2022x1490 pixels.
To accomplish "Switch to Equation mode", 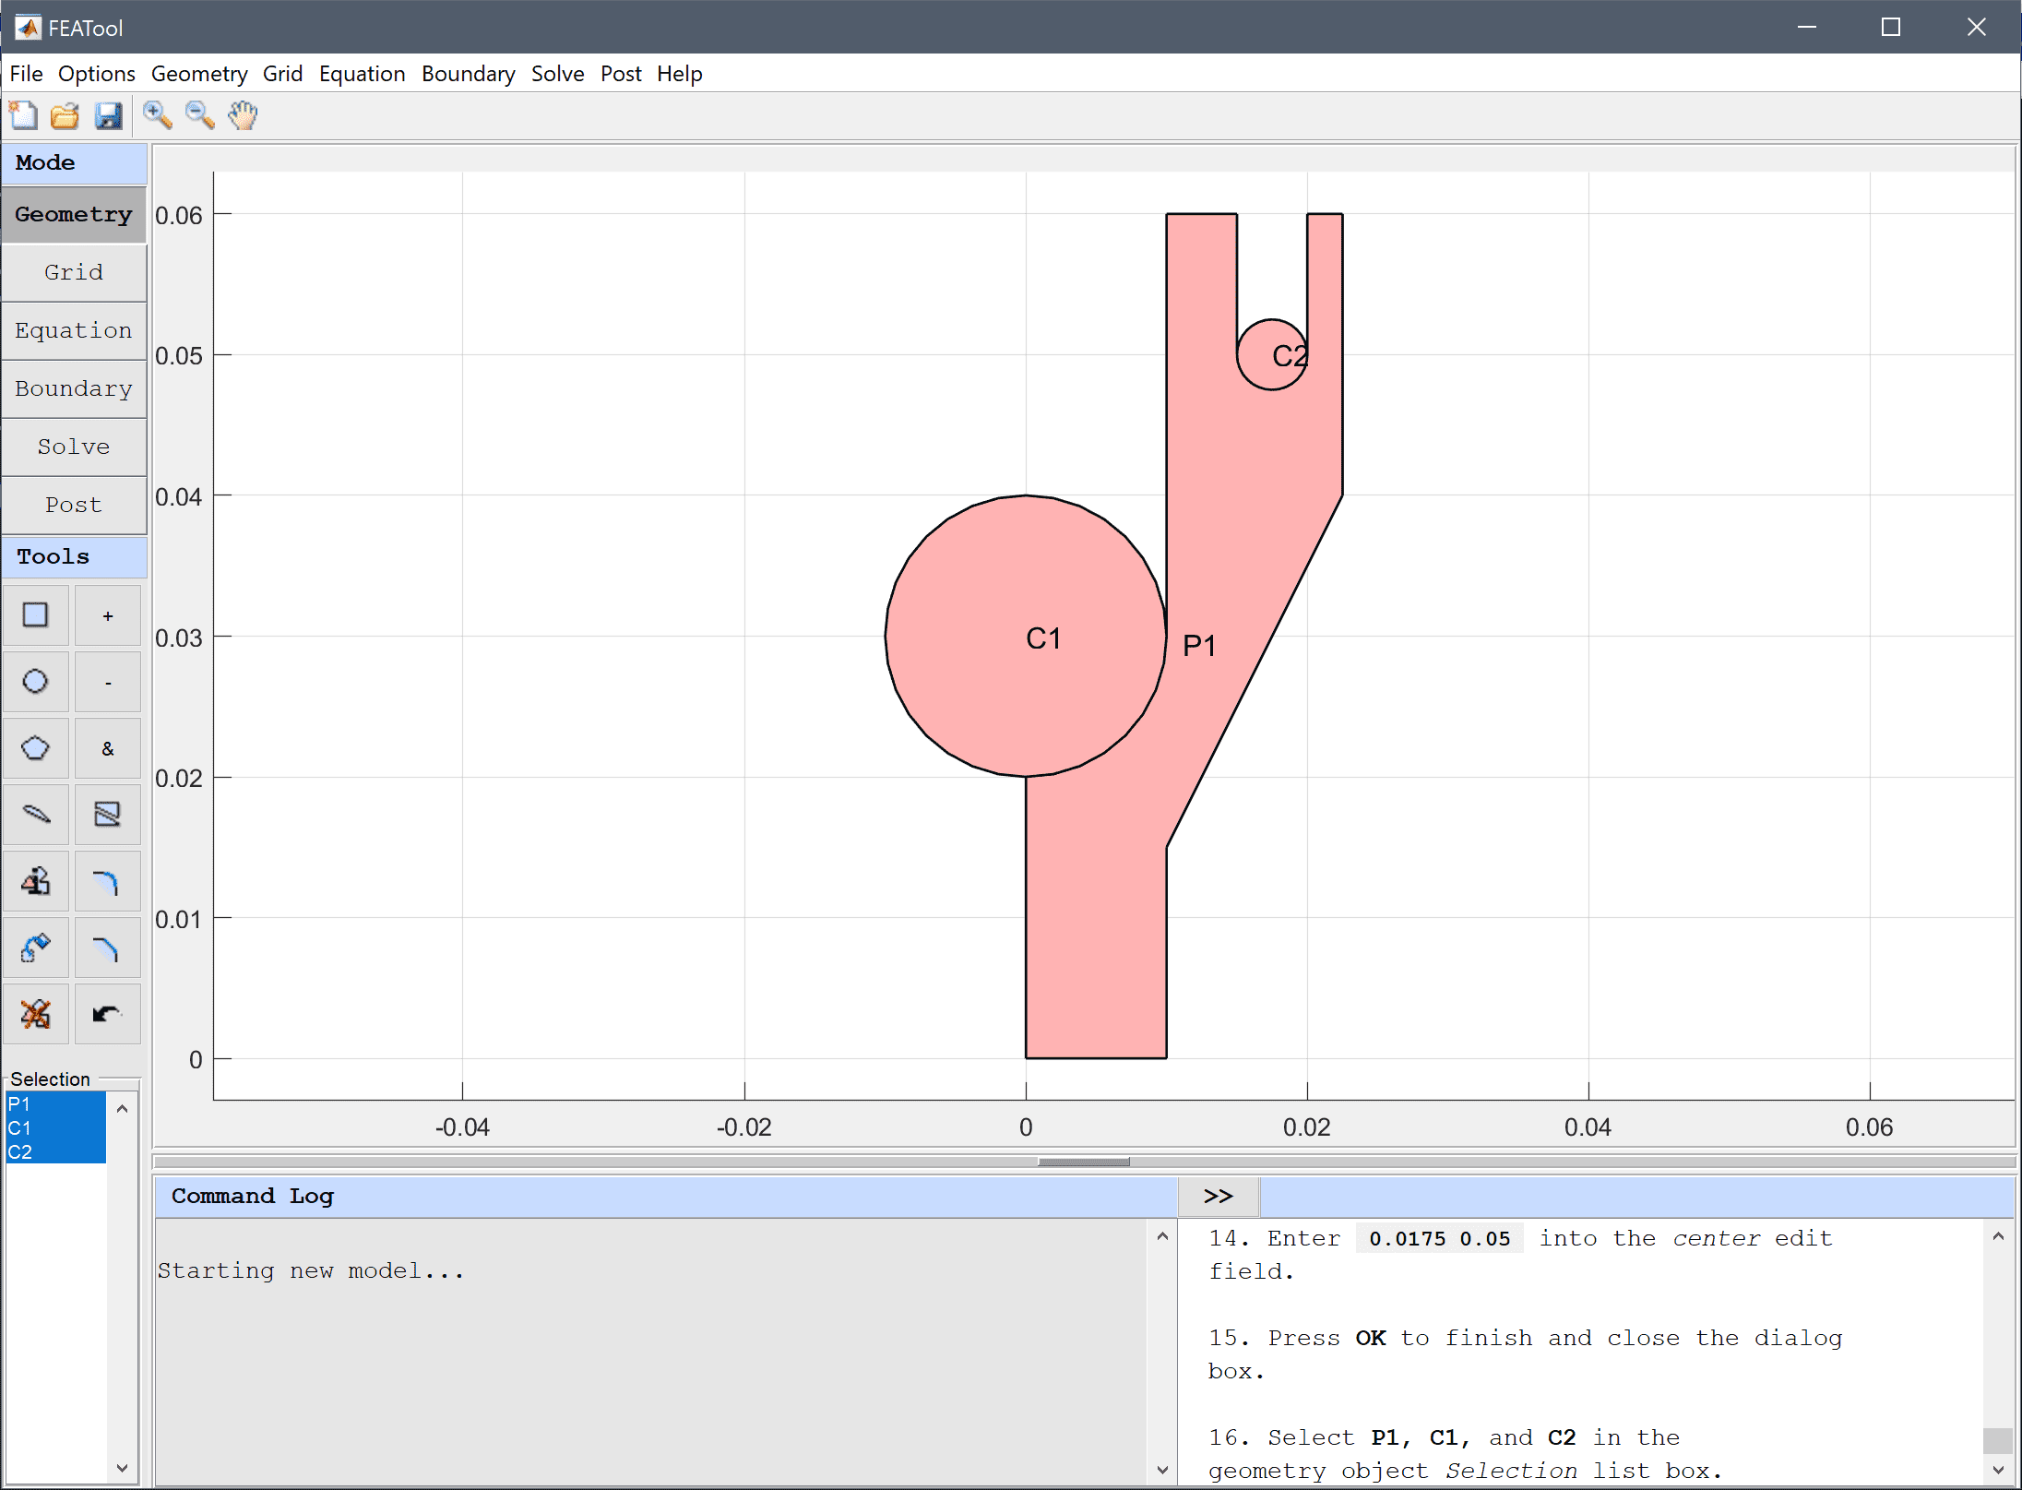I will pyautogui.click(x=74, y=330).
